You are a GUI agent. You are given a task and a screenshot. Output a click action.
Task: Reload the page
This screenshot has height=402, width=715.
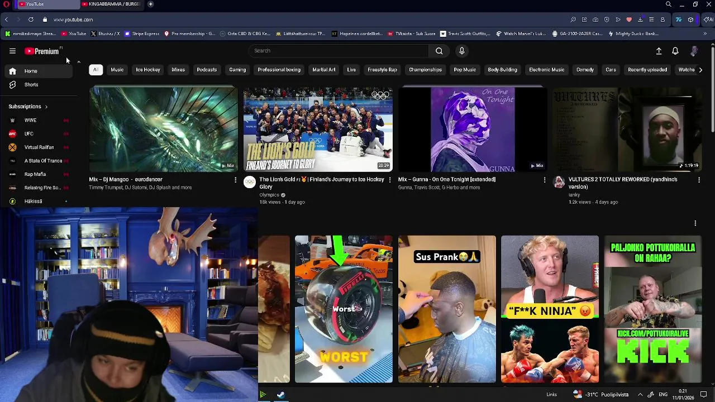31,20
